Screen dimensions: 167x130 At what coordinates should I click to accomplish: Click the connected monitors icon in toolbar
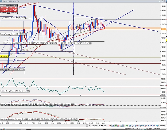157,126
